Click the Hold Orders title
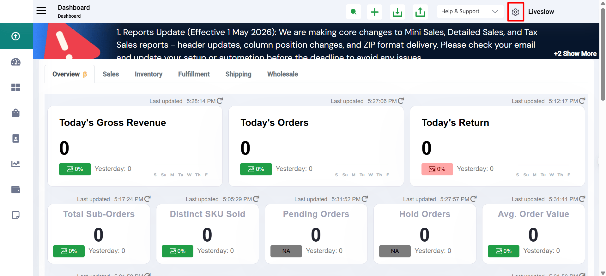 click(425, 214)
